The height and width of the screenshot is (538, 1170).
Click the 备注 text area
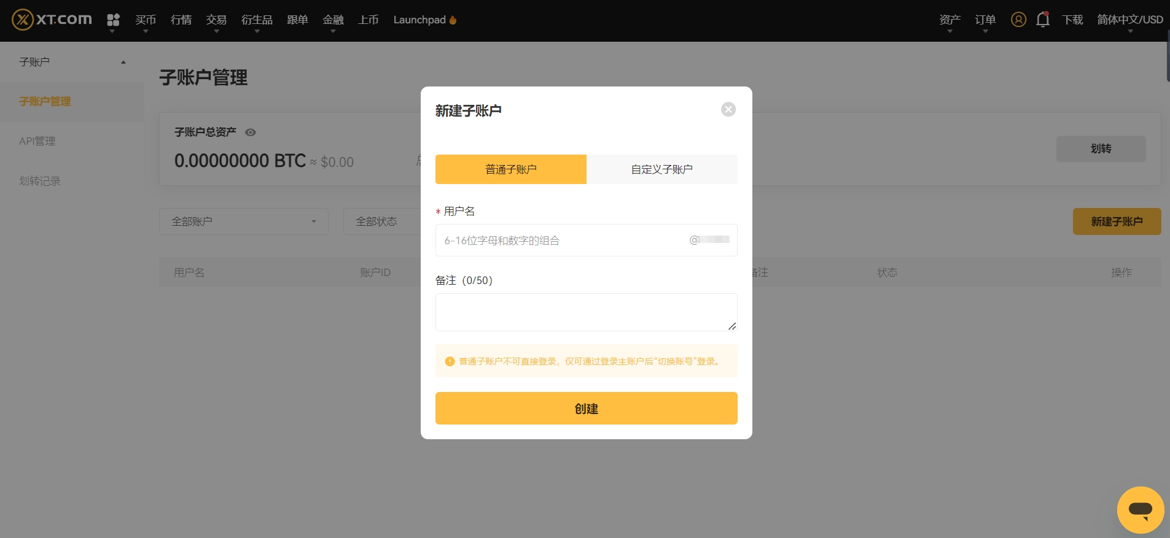click(x=587, y=312)
